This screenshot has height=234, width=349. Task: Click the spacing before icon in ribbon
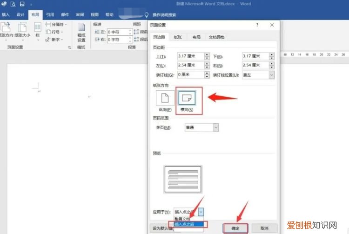(x=136, y=32)
